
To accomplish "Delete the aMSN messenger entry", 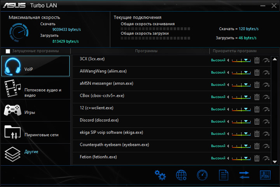I will click(257, 85).
